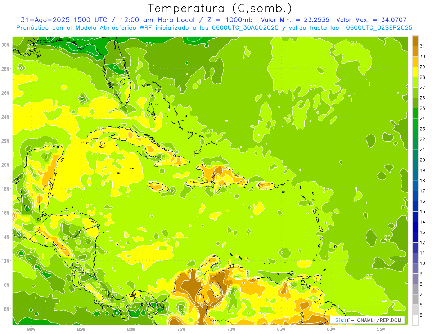Click the color legend label '30'

423,57
